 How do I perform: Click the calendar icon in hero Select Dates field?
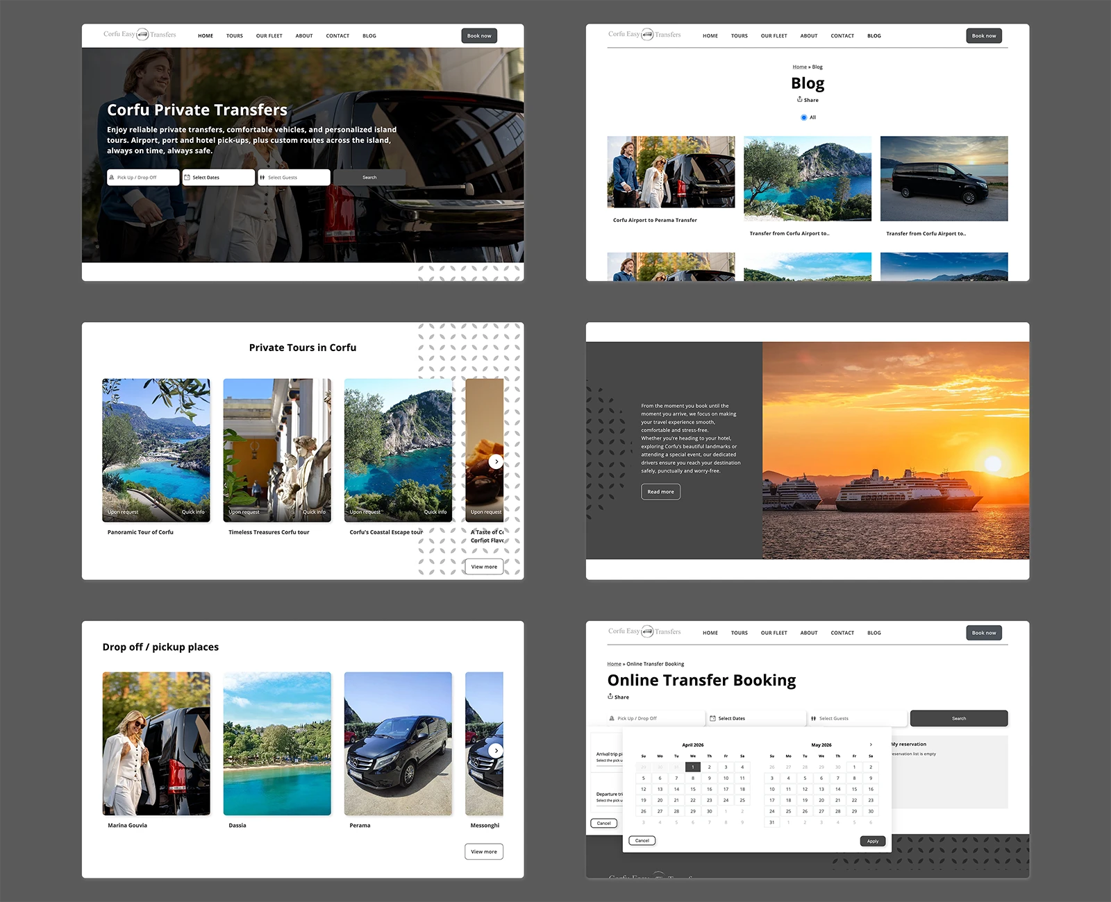[x=187, y=177]
